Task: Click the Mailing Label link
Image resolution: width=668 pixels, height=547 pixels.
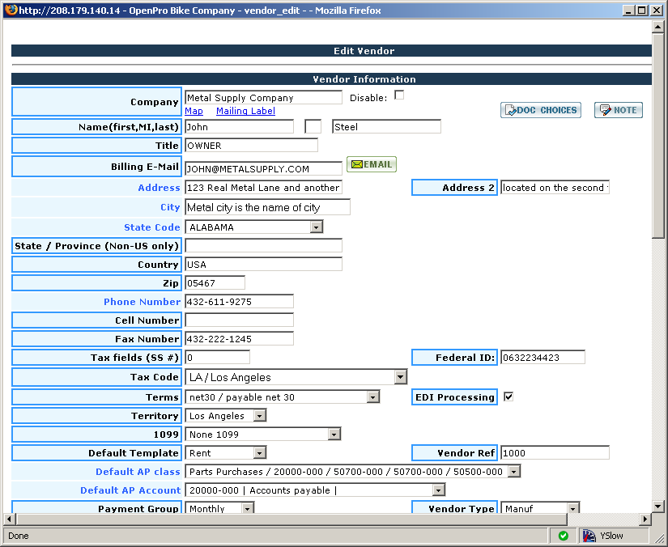Action: coord(245,111)
